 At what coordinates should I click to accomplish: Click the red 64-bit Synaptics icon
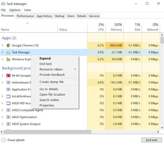8,75
